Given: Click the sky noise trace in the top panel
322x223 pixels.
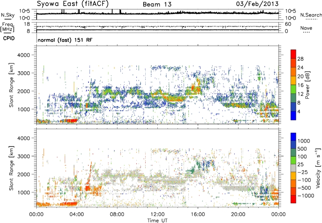Looking at the screenshot, I should (x=157, y=13).
